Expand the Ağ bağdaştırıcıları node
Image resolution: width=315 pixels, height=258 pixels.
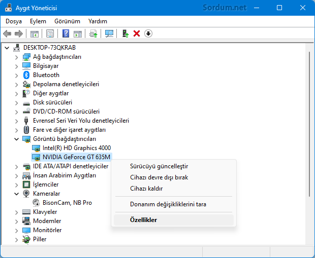tap(16, 57)
